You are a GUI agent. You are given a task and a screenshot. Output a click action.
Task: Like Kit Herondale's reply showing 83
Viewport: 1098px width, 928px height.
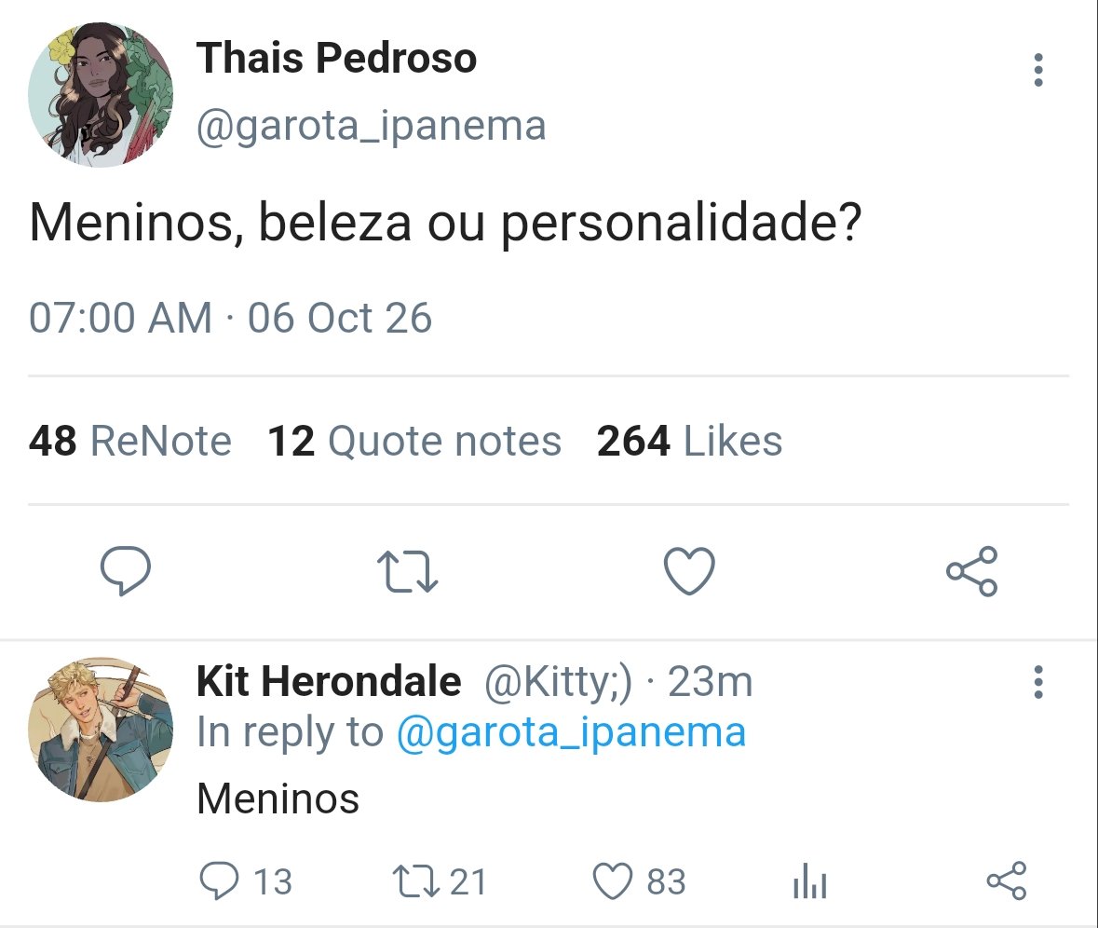click(639, 881)
